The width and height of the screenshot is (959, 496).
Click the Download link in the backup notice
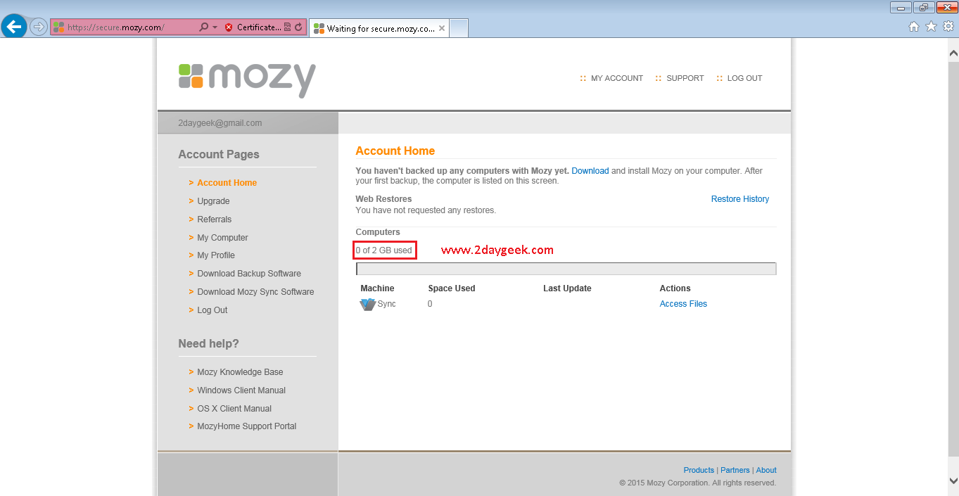pos(590,171)
